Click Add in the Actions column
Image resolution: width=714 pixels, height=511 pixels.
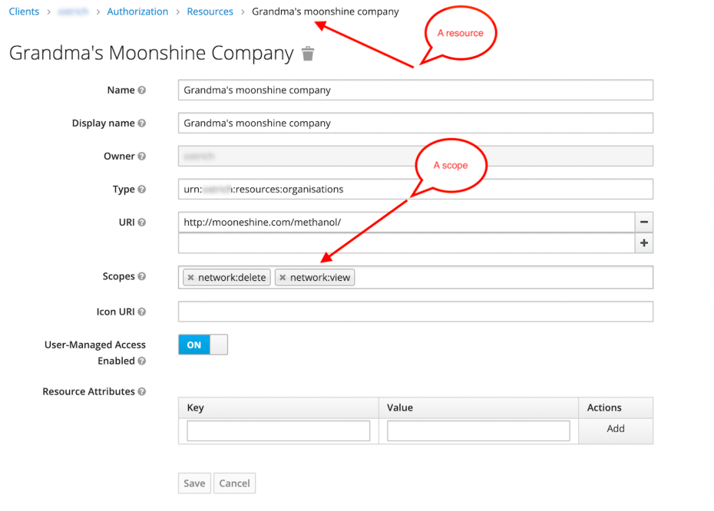(x=615, y=429)
